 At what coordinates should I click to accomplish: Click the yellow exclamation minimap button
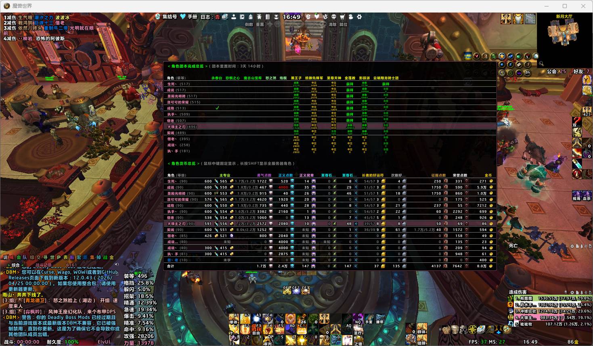pos(502,73)
